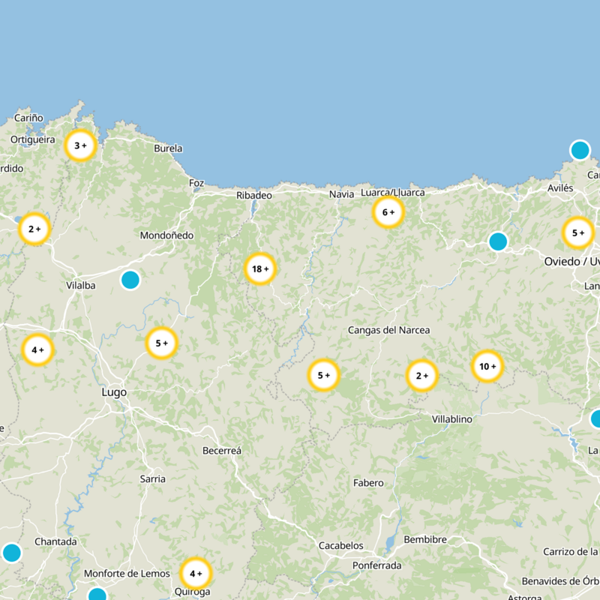Click the 6+ cluster below Luarca

tap(388, 212)
